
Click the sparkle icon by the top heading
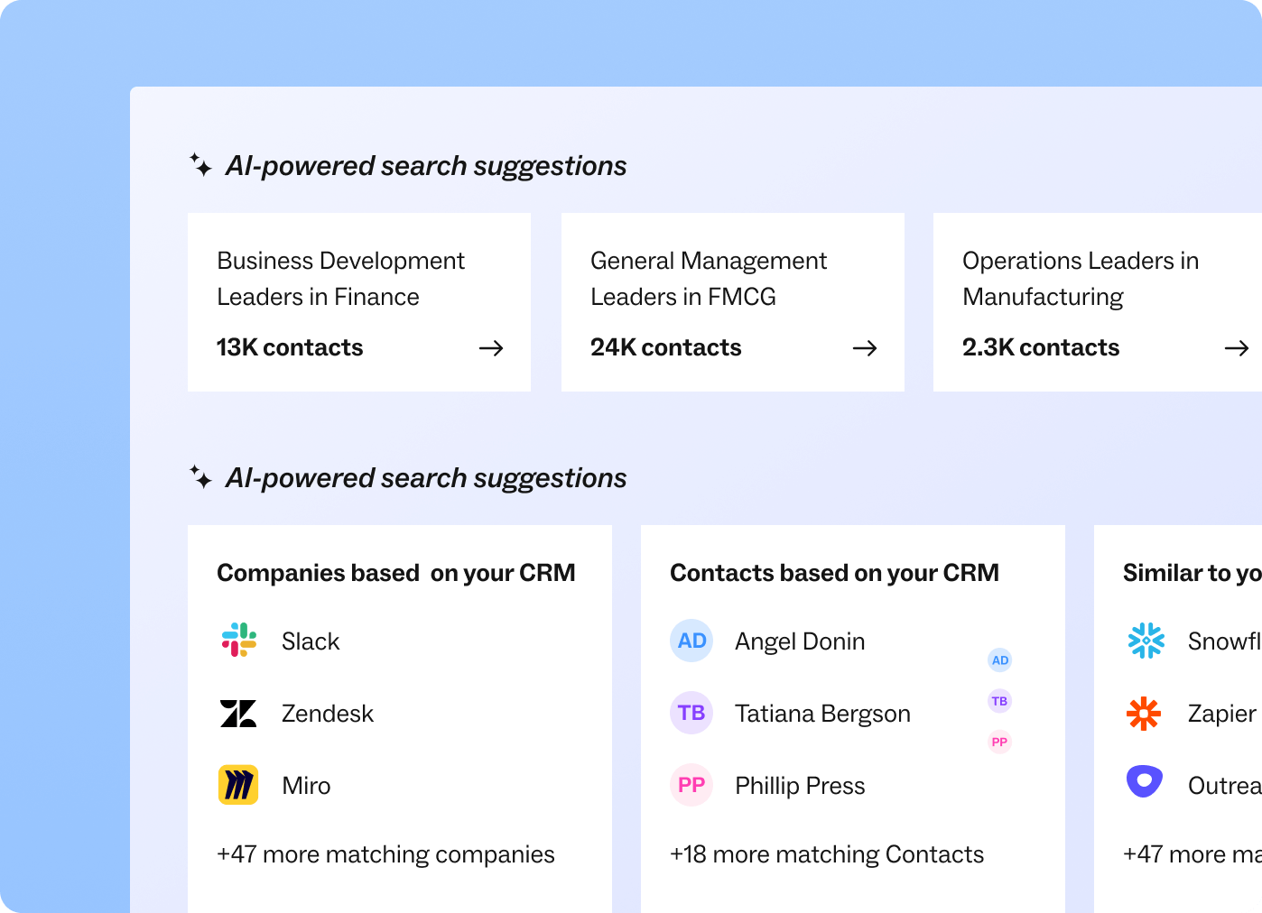[200, 165]
